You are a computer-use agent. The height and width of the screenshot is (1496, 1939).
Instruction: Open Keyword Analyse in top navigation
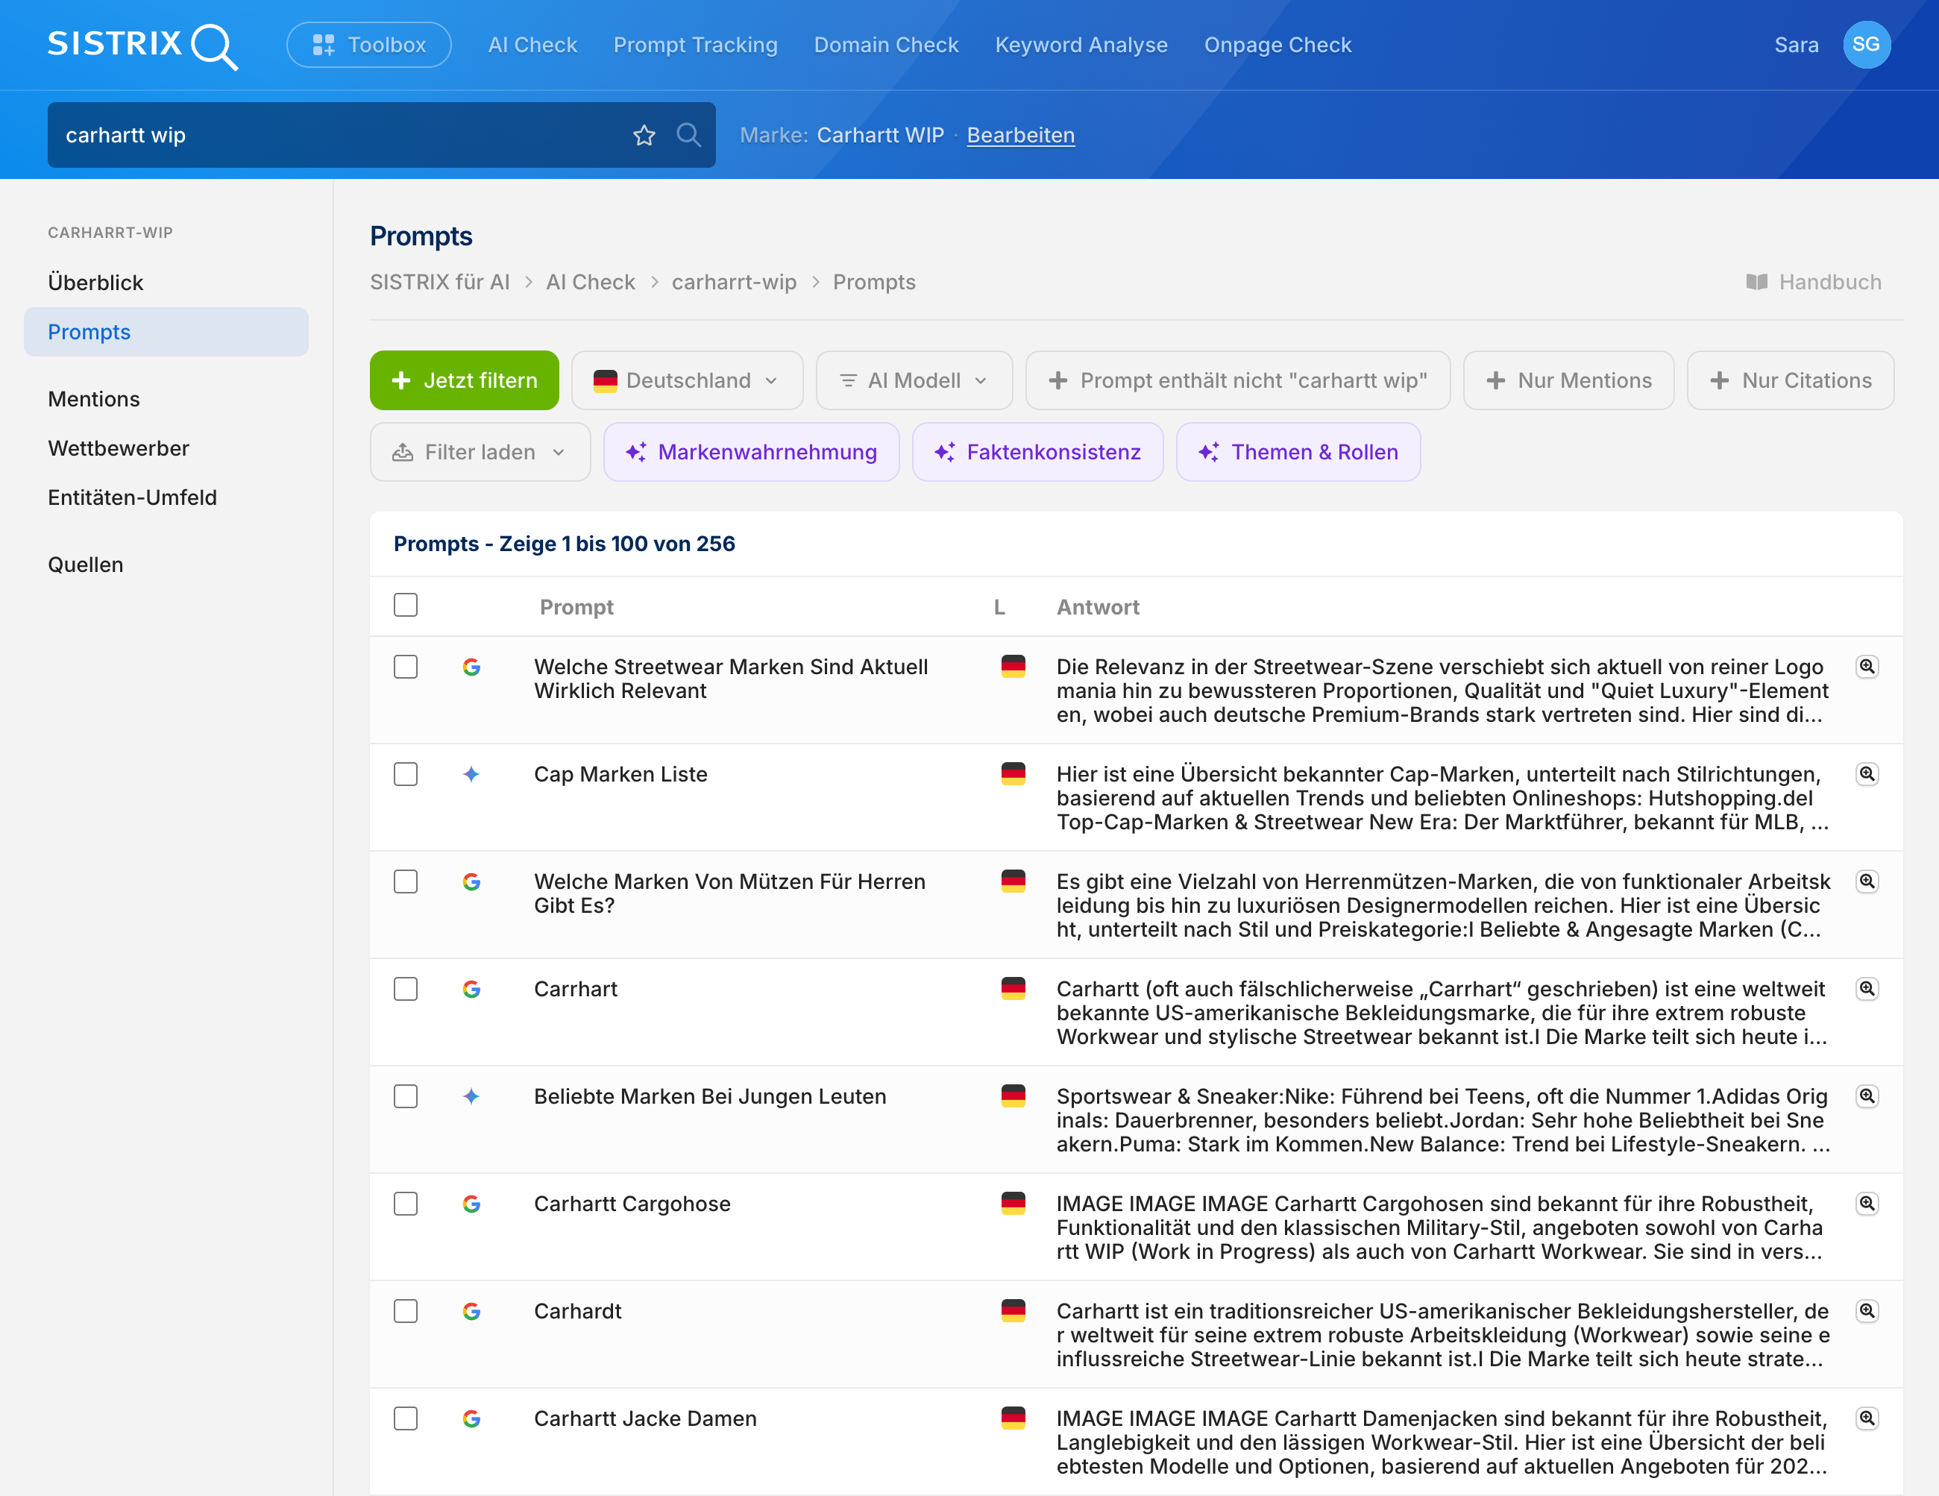tap(1081, 45)
